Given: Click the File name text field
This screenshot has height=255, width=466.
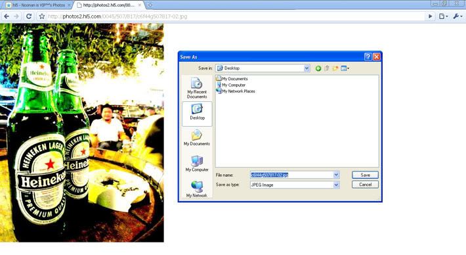Looking at the screenshot, I should pos(291,175).
